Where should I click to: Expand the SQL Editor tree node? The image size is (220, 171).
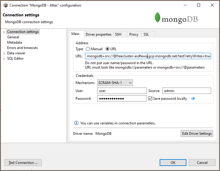pos(4,59)
